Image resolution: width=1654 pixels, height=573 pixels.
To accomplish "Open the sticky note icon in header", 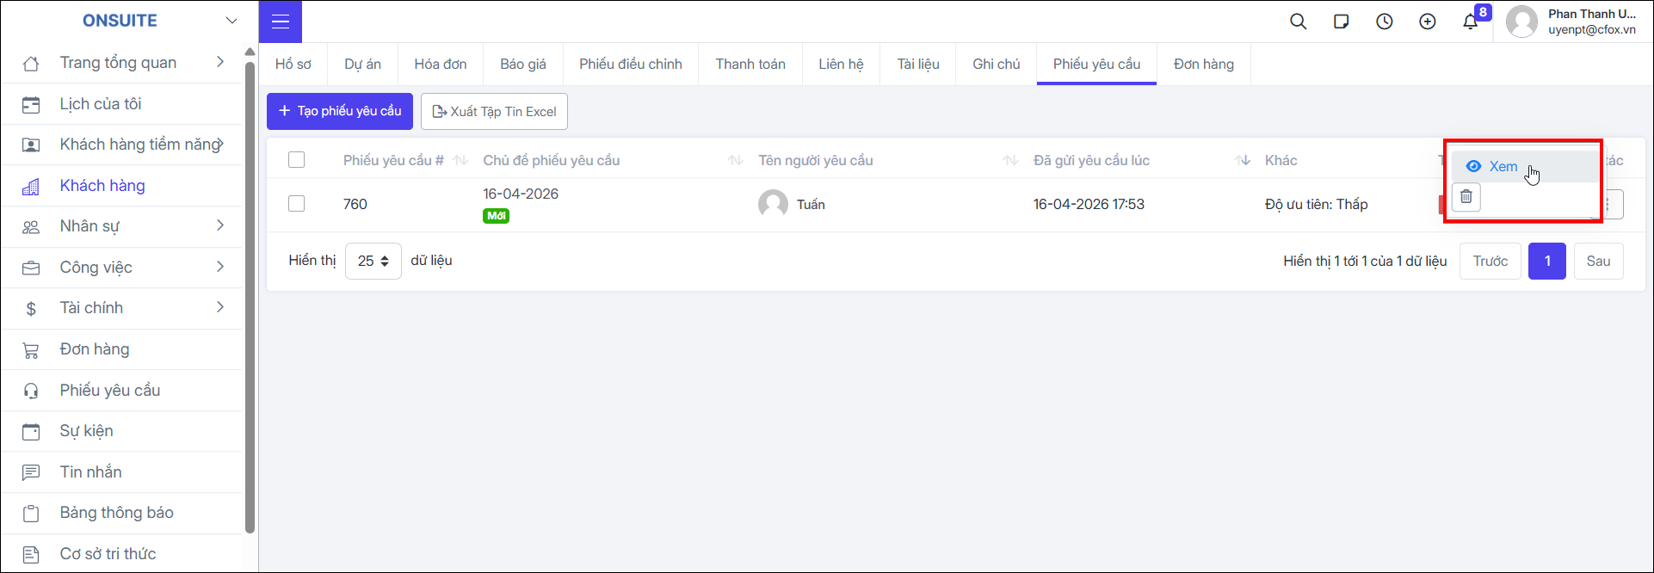I will (1342, 22).
